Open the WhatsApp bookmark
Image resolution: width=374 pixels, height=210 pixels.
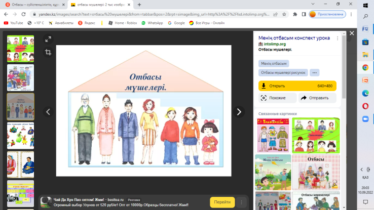point(152,23)
